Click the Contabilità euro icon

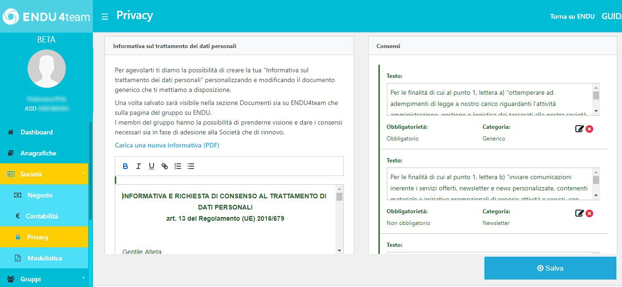tap(18, 216)
